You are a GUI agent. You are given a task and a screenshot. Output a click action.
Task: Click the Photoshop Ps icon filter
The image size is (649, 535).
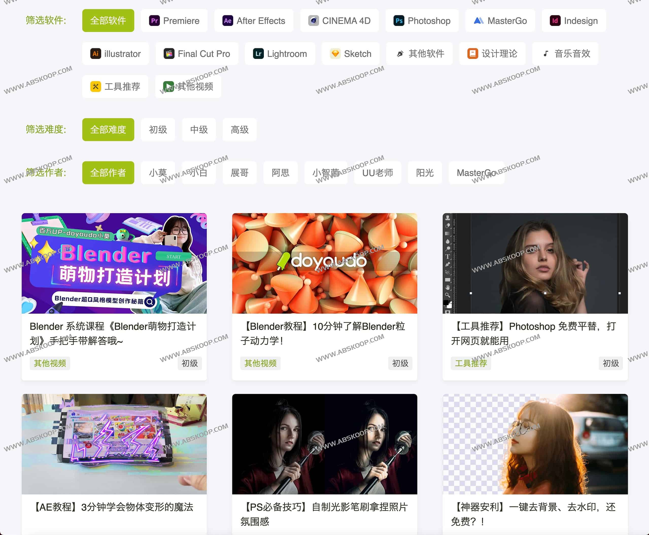pos(399,21)
